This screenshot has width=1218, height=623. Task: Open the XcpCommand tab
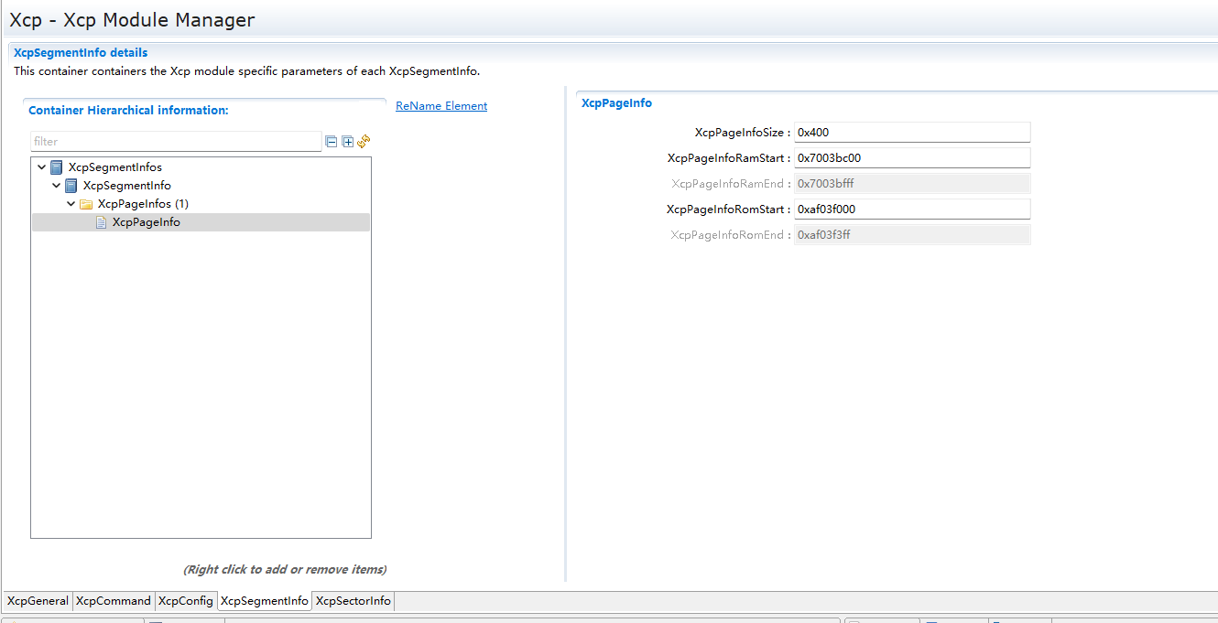tap(113, 601)
